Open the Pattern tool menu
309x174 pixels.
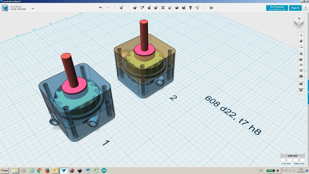point(163,8)
